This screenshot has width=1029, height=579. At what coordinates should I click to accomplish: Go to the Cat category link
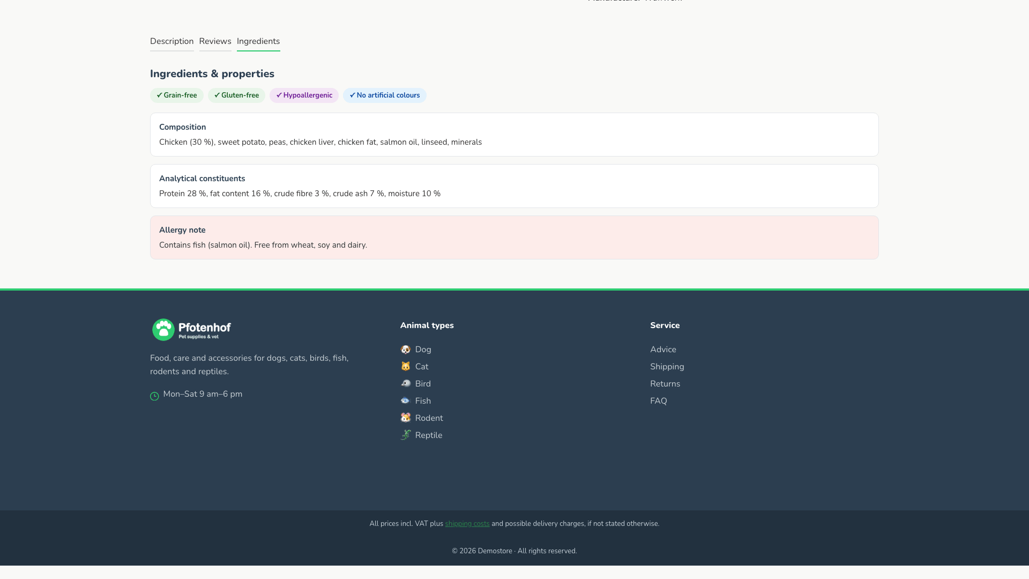tap(422, 367)
